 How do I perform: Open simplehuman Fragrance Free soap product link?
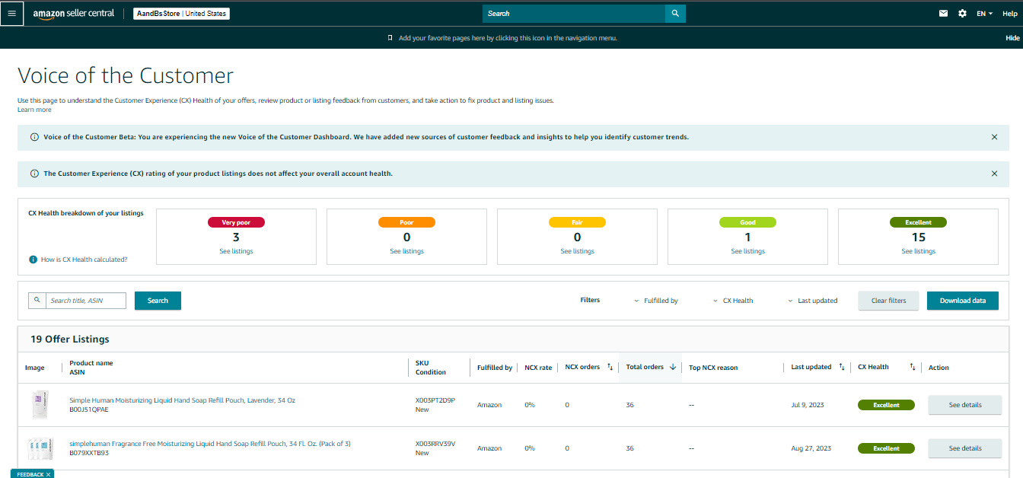210,443
